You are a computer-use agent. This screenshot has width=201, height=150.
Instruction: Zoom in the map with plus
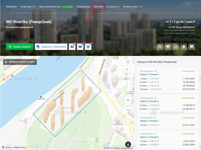(x=128, y=100)
